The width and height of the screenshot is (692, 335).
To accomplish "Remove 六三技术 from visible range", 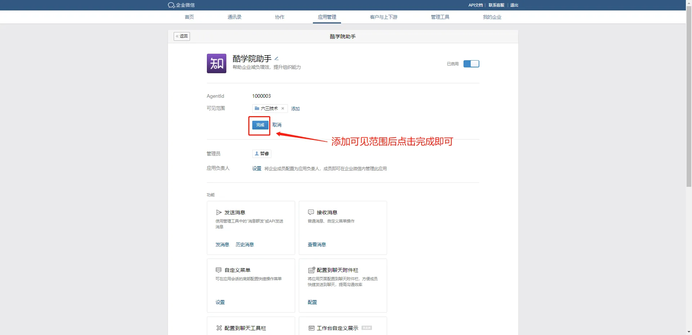I will (x=283, y=108).
